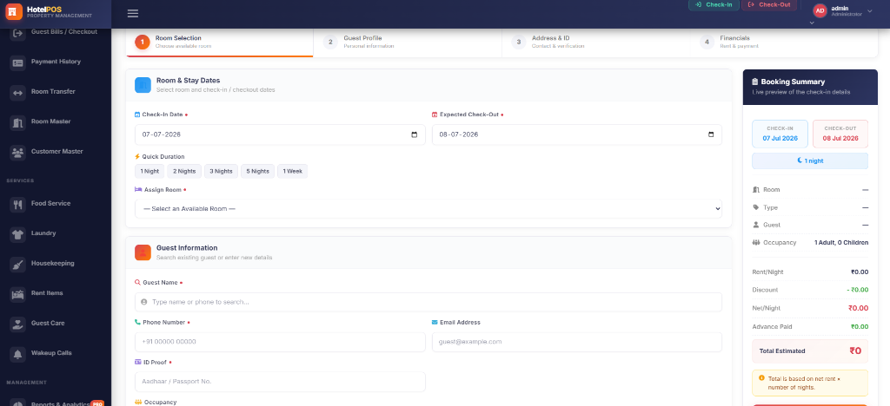This screenshot has width=890, height=406.
Task: Select the 3 Nights quick duration
Action: point(222,171)
